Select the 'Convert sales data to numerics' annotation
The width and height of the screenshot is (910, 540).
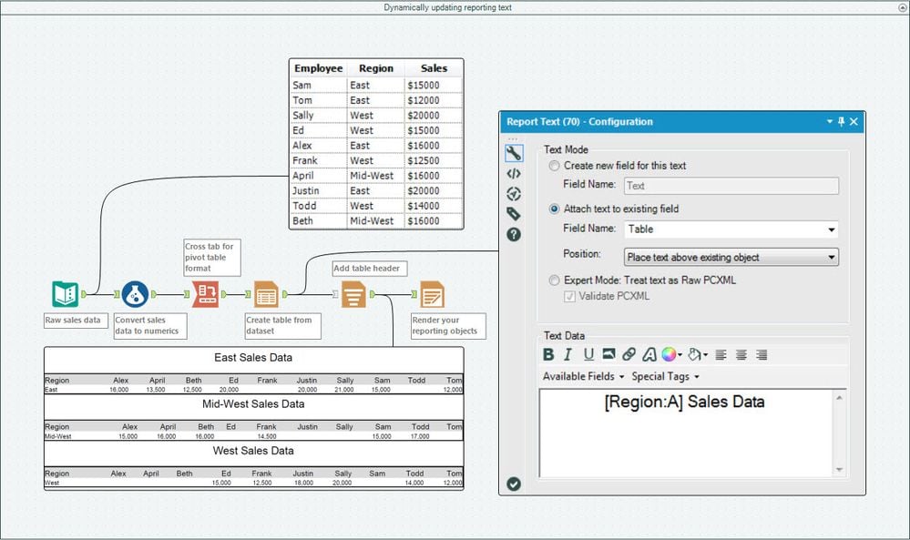point(150,326)
